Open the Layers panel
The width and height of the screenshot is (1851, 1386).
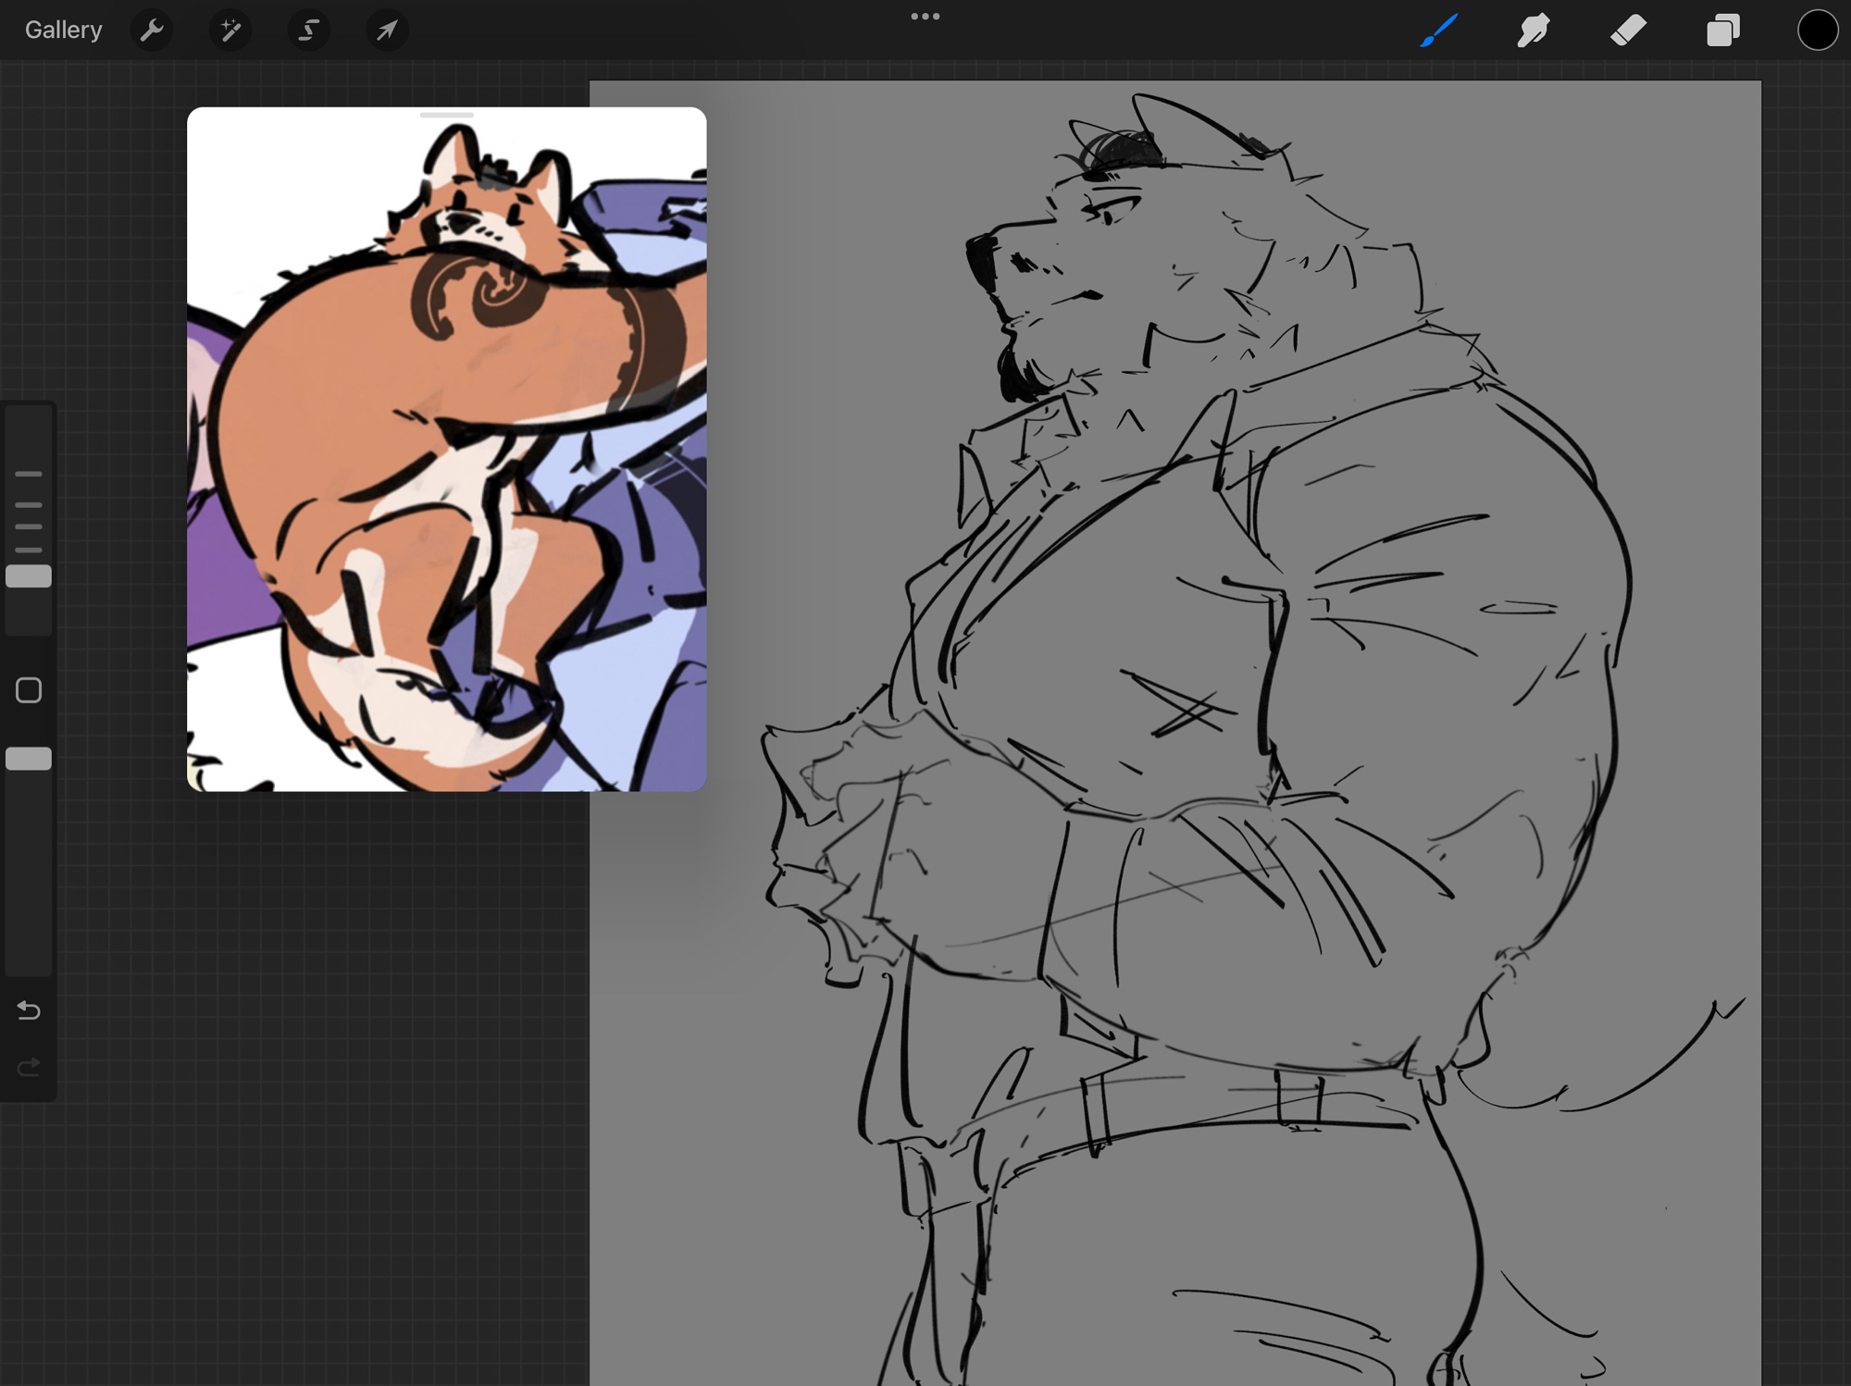(x=1722, y=31)
